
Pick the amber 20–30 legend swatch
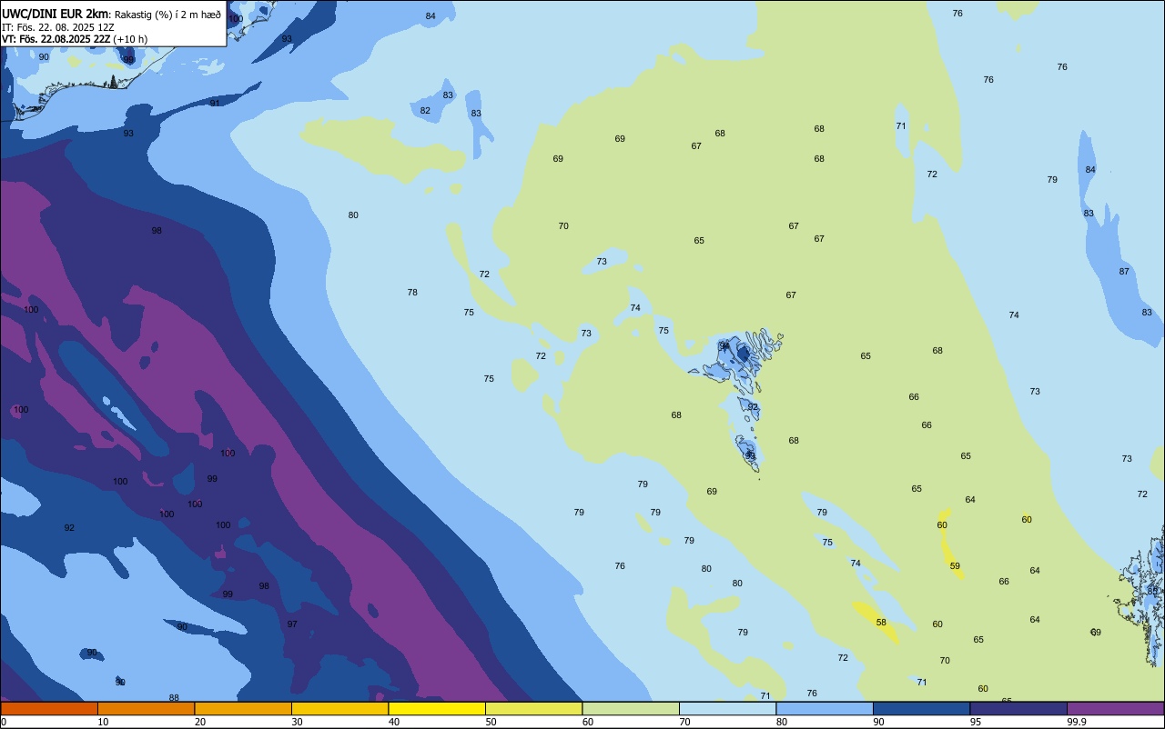coord(243,708)
